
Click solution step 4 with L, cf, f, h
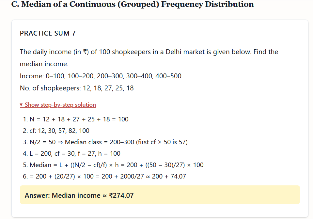tap(71, 153)
